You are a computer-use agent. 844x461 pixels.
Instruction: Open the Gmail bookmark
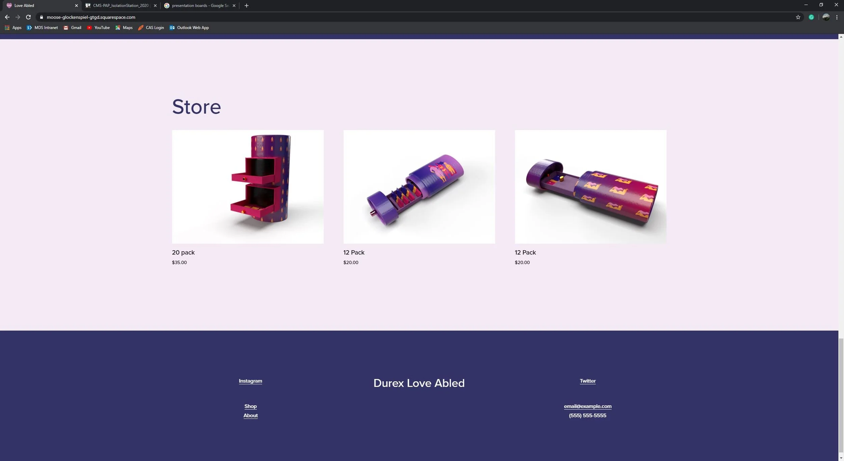[73, 28]
